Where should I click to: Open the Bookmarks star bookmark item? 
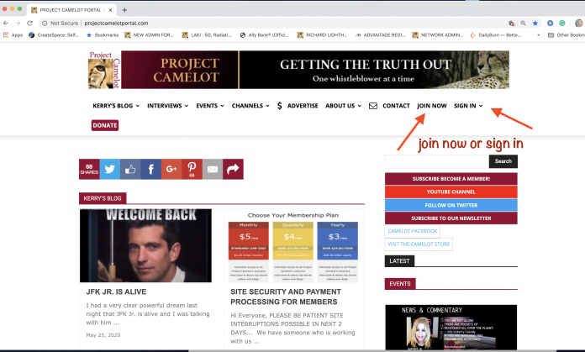point(103,35)
